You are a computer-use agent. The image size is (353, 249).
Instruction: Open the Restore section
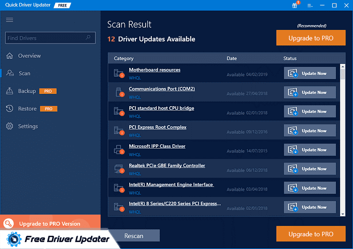pos(27,109)
